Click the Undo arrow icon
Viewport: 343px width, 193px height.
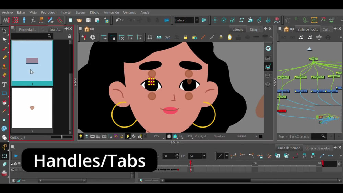118,20
